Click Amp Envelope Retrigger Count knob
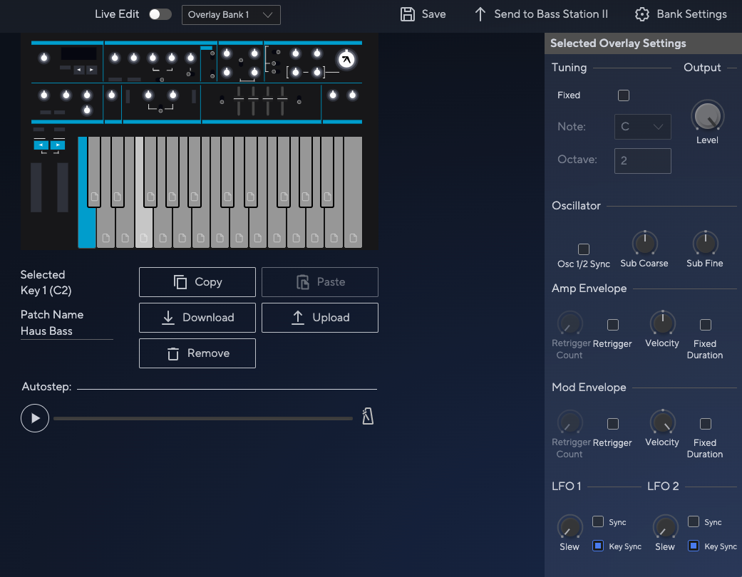The width and height of the screenshot is (742, 577). coord(570,323)
